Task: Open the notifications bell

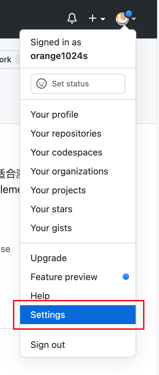Action: coord(72,18)
